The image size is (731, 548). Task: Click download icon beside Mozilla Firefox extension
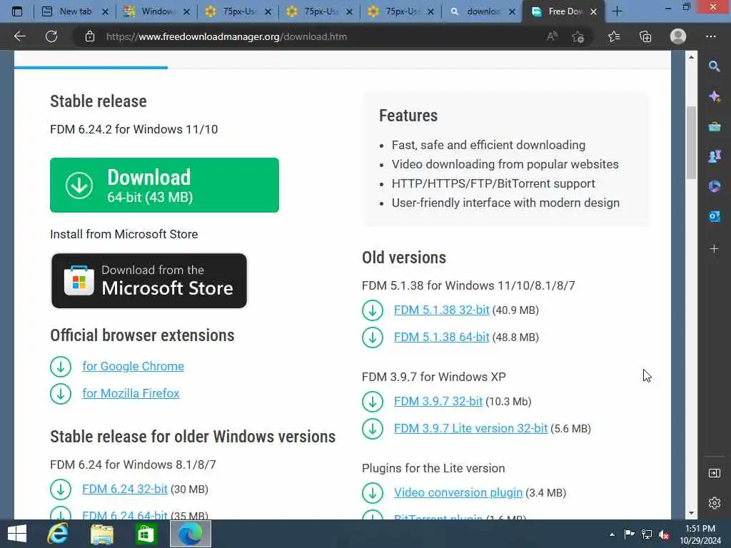61,394
